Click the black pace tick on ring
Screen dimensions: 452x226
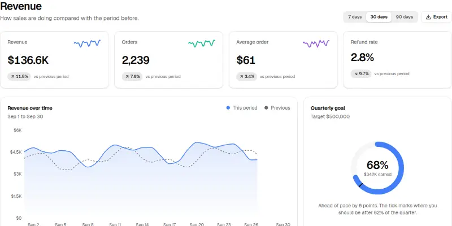pyautogui.click(x=360, y=185)
